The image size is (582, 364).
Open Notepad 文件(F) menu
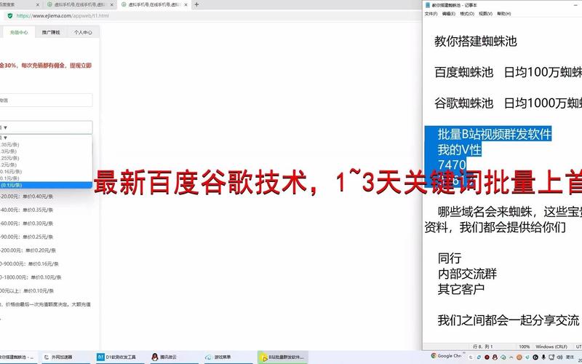click(x=431, y=14)
